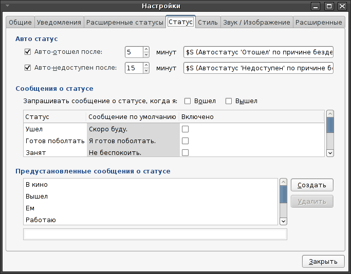Increase the auto-unavailable minutes value
This screenshot has height=274, width=351.
pos(146,65)
